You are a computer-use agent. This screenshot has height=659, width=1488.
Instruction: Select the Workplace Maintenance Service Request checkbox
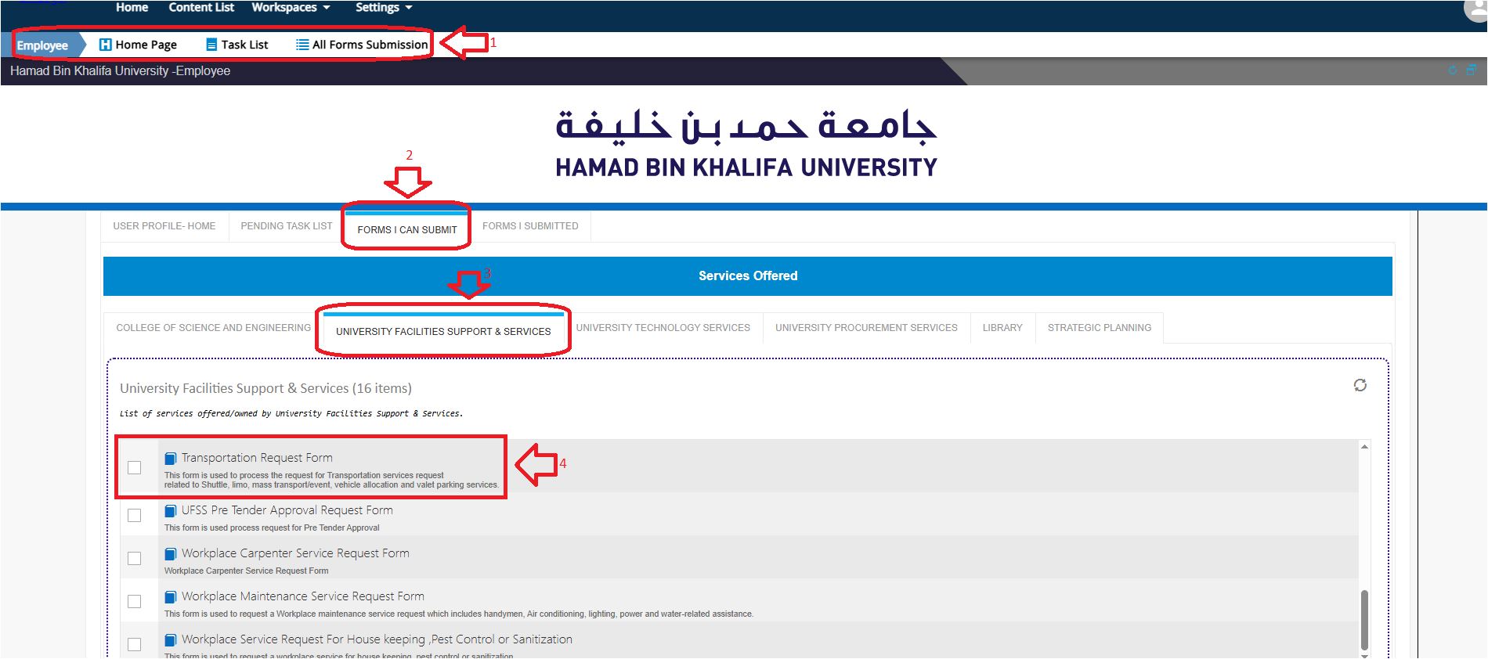click(x=135, y=601)
